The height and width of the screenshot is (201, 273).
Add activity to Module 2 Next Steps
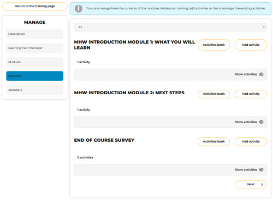[251, 94]
